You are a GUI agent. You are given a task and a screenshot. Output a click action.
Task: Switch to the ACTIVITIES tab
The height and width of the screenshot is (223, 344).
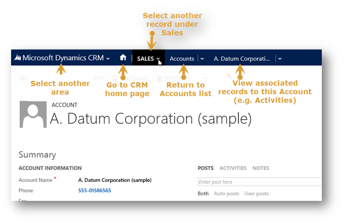tap(233, 168)
